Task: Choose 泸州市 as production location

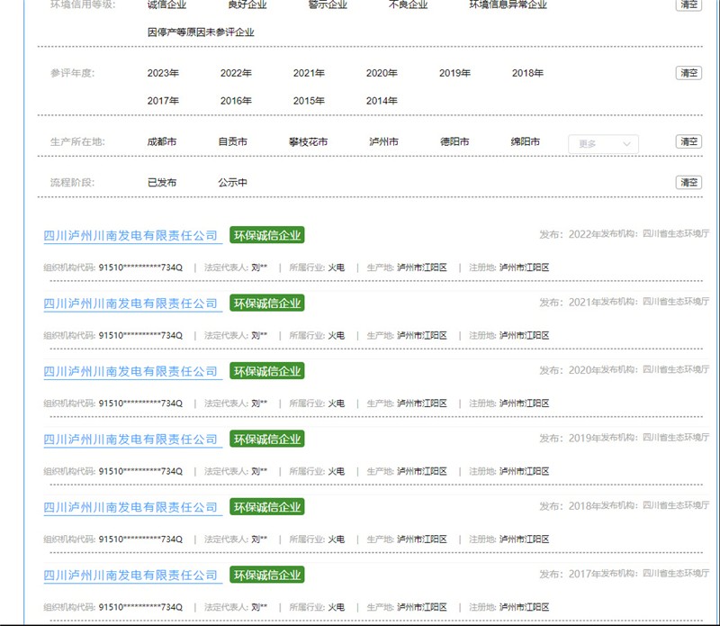Action: 383,142
